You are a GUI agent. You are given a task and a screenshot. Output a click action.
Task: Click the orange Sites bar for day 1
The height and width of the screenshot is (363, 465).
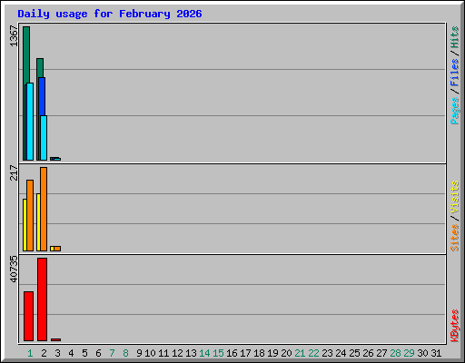point(30,215)
